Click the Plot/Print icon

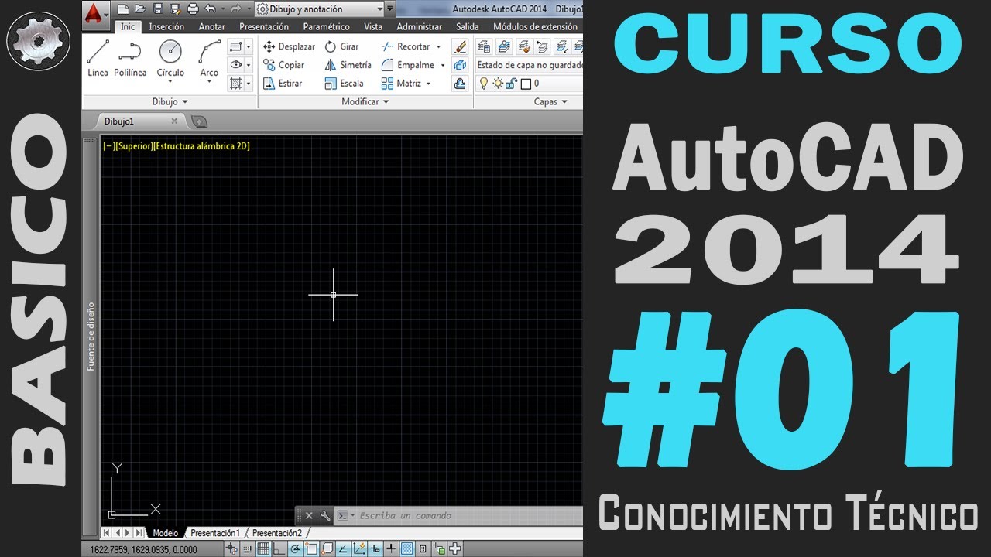(x=193, y=9)
